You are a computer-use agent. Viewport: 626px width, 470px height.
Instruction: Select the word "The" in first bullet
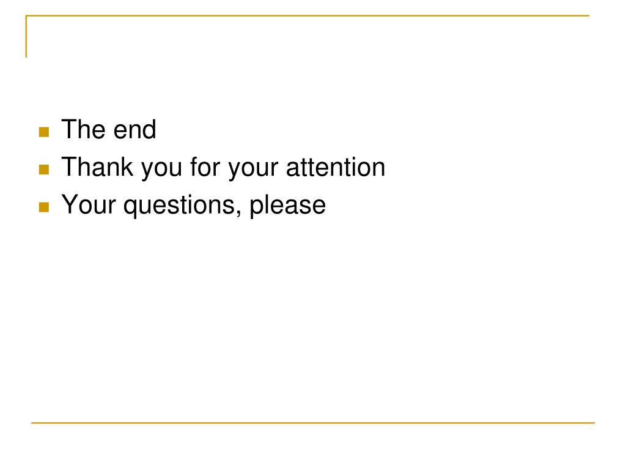click(x=83, y=130)
